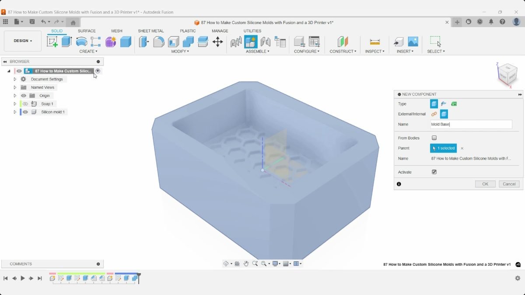This screenshot has height=295, width=525.
Task: Click the timeline Play button
Action: tap(23, 278)
